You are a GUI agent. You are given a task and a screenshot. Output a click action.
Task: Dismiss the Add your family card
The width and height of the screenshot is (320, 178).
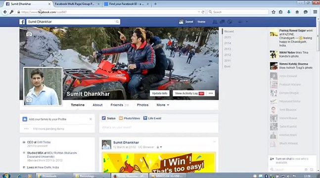point(91,119)
